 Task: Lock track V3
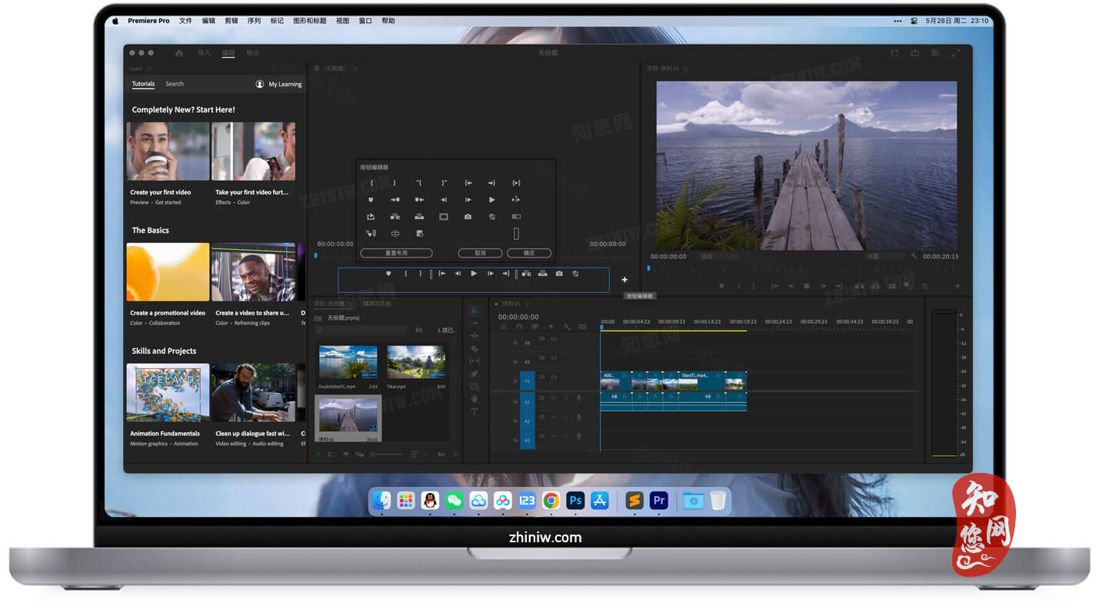pyautogui.click(x=515, y=342)
